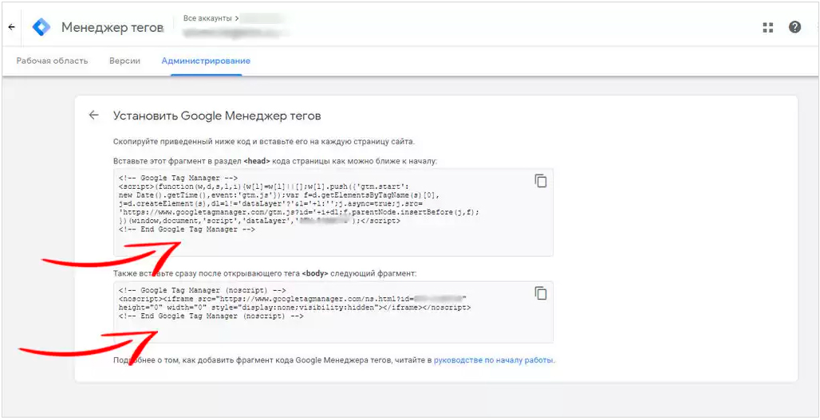The image size is (820, 420).
Task: Click instruction mentioning the <head> section
Action: (275, 162)
